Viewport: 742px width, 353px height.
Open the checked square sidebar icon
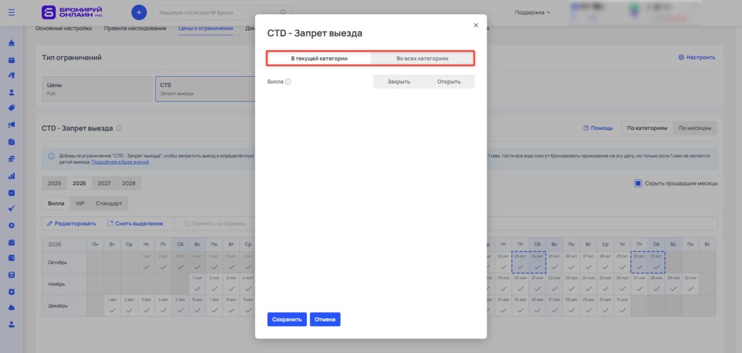click(12, 192)
